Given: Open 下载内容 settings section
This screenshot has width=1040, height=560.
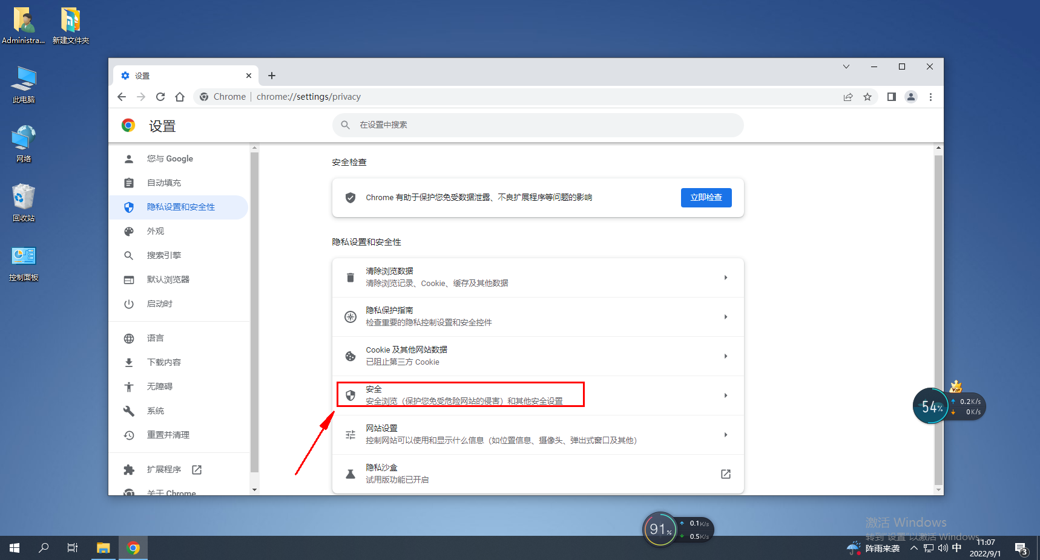Looking at the screenshot, I should pos(163,362).
